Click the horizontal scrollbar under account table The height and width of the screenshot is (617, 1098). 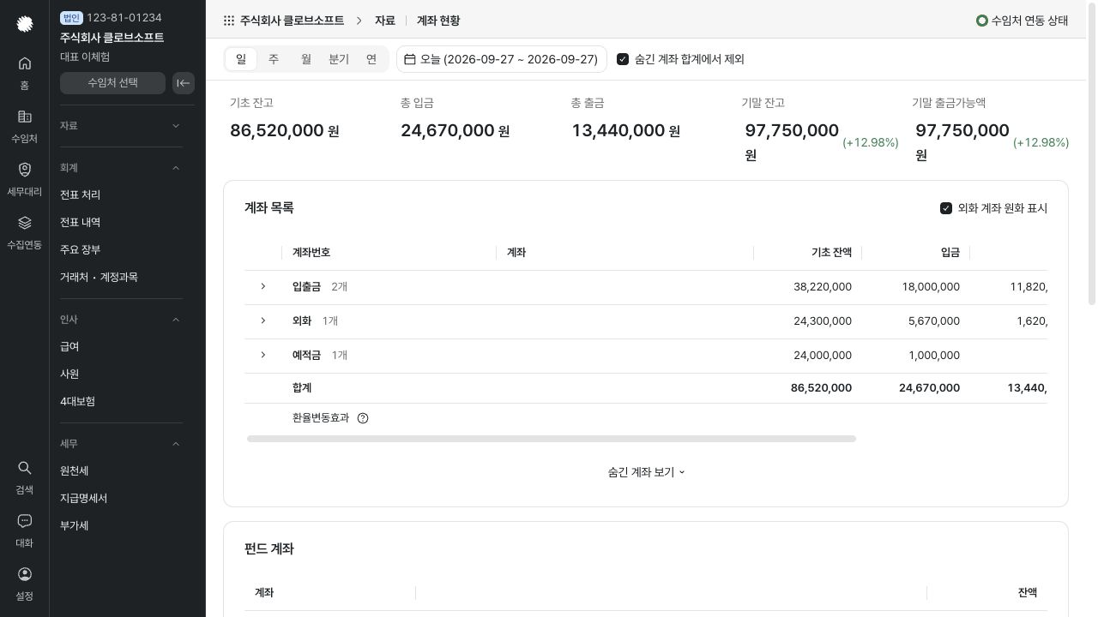pos(552,439)
